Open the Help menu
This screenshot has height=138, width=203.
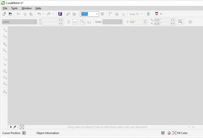click(38, 8)
